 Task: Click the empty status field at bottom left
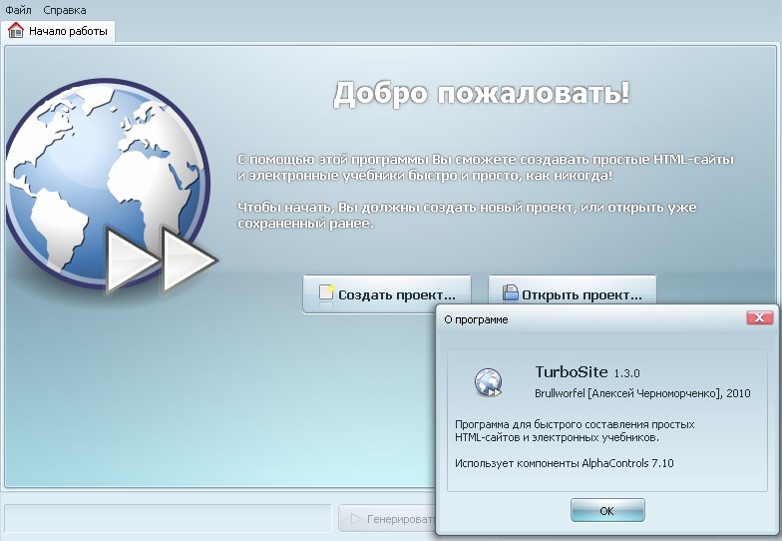pyautogui.click(x=168, y=518)
